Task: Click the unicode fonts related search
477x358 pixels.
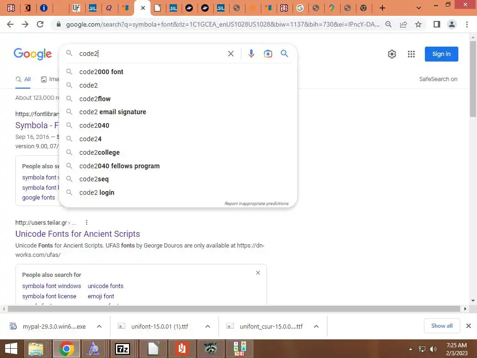Action: point(106,286)
